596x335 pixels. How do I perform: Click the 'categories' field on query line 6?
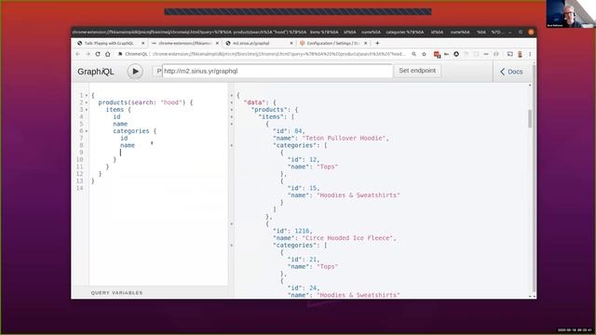[131, 131]
